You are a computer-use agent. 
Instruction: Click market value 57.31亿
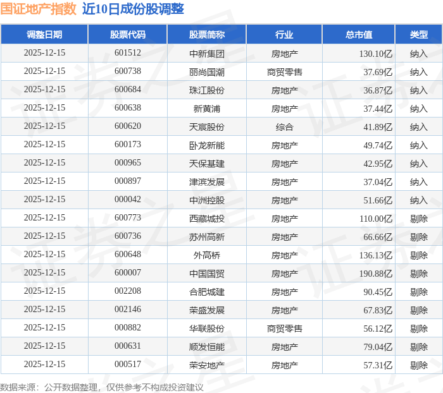click(x=378, y=365)
